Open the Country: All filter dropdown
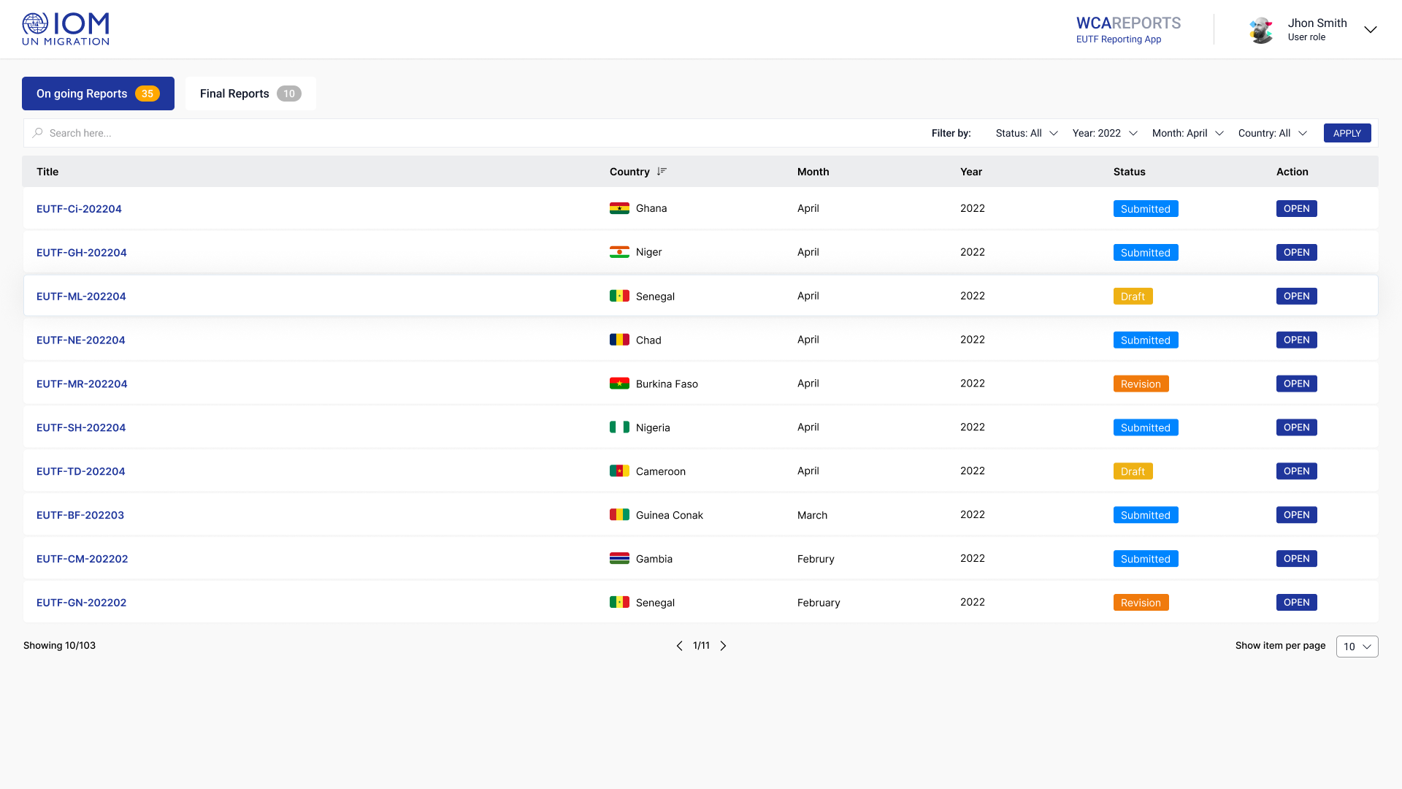This screenshot has height=789, width=1402. tap(1272, 133)
